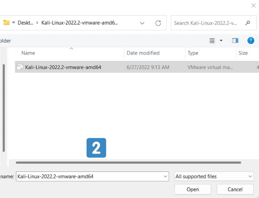The image size is (259, 198).
Task: Close the dialog with the X button
Action: pos(253,6)
